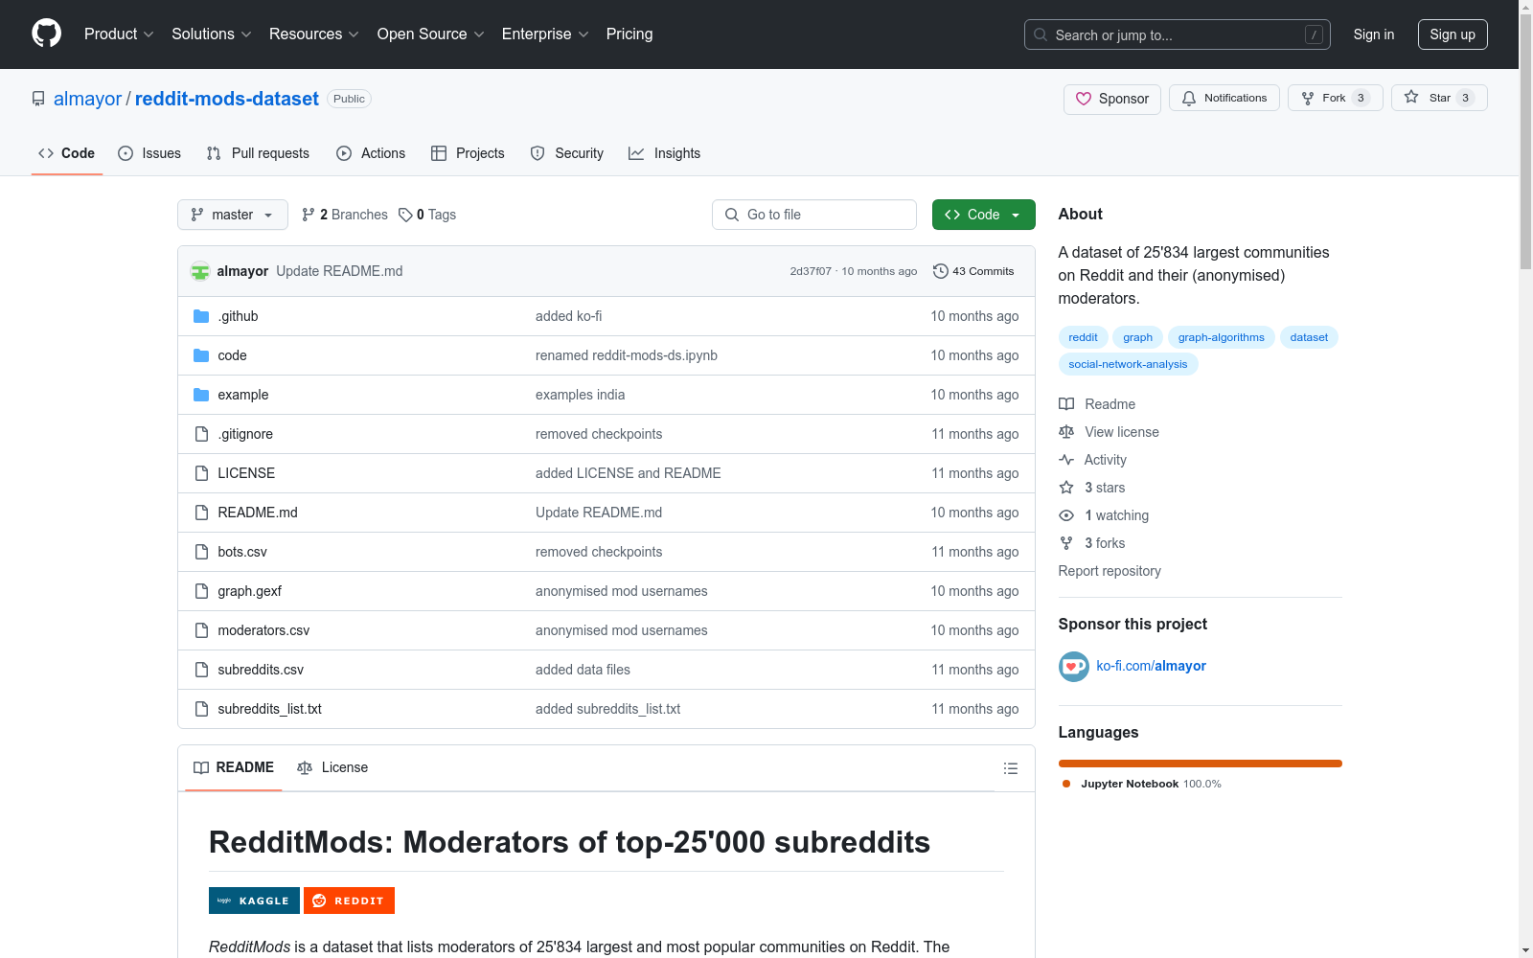Click the bots.csv file icon
The height and width of the screenshot is (958, 1533).
(x=201, y=552)
